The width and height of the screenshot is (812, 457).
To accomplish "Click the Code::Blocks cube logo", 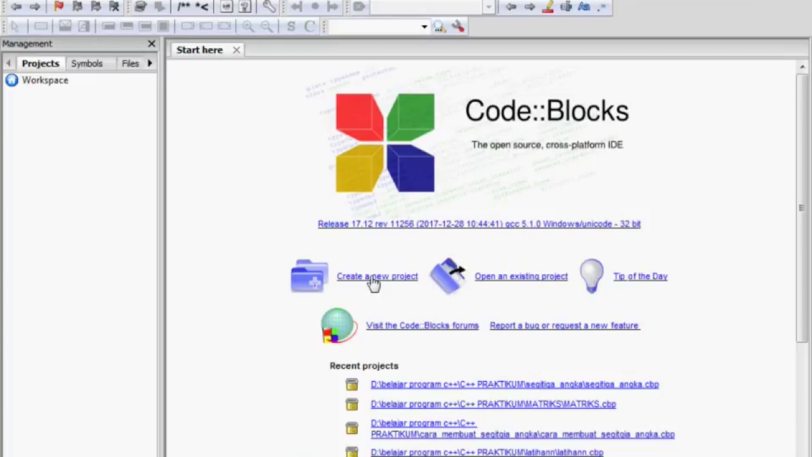I will [x=385, y=143].
